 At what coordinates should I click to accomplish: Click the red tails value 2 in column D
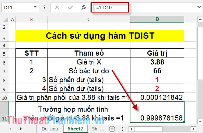pyautogui.click(x=157, y=88)
